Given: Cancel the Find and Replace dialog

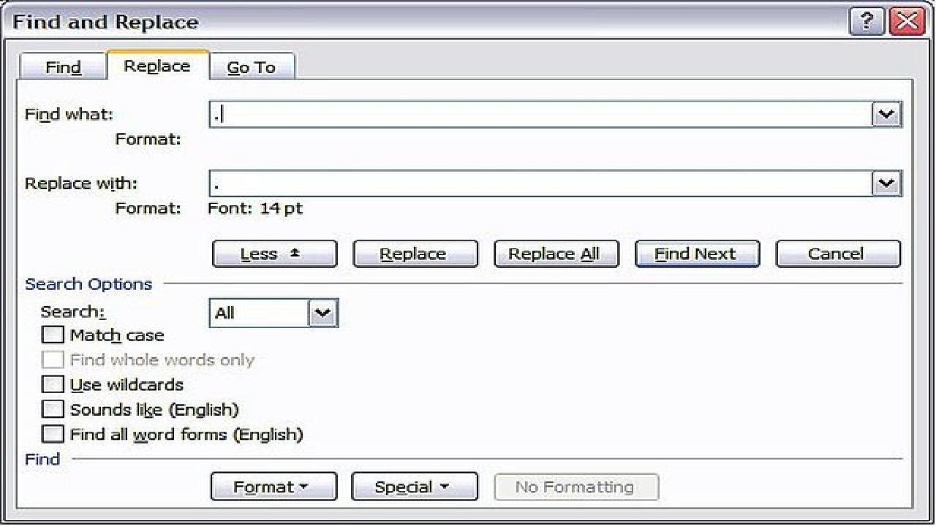Looking at the screenshot, I should [837, 254].
